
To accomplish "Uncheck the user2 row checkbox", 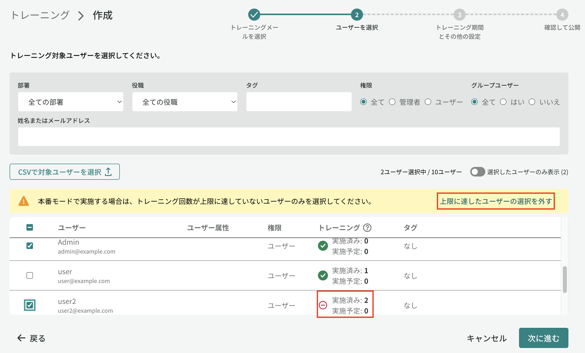I will pyautogui.click(x=30, y=305).
